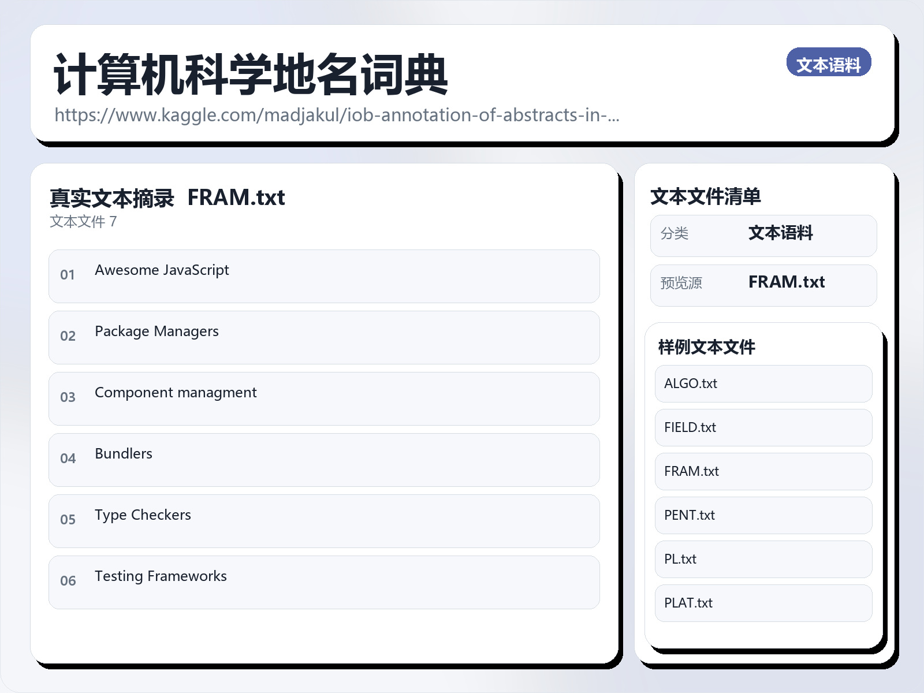Click the 分类 category field
This screenshot has width=924, height=693.
[763, 234]
